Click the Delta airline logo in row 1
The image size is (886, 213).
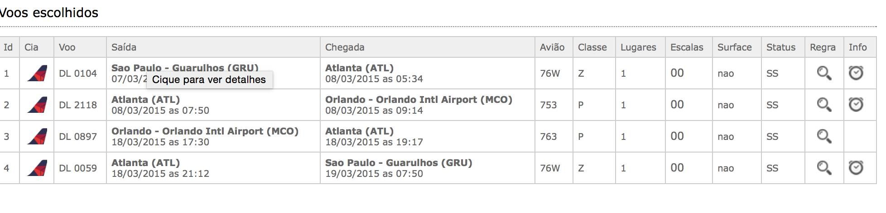(37, 73)
